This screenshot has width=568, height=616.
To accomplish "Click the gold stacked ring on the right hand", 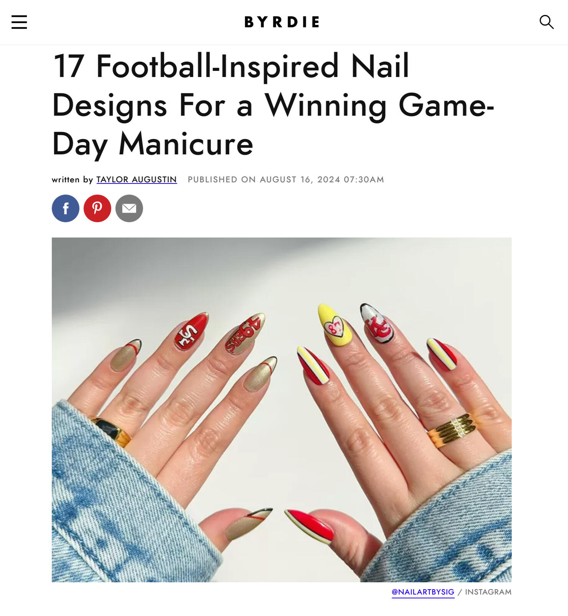I will (452, 430).
